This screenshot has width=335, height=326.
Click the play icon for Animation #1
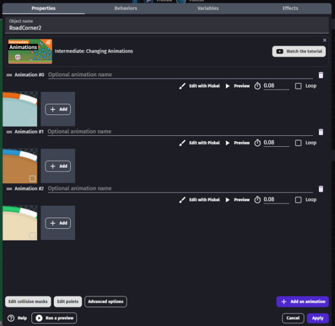click(228, 143)
